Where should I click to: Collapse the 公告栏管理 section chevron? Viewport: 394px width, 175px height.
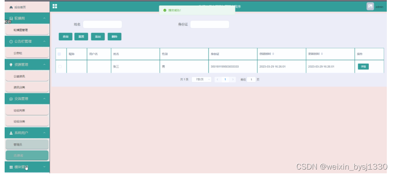pyautogui.click(x=45, y=42)
